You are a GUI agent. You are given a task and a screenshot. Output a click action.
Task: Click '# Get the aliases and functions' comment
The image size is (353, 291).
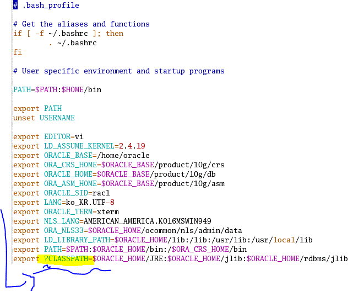82,24
